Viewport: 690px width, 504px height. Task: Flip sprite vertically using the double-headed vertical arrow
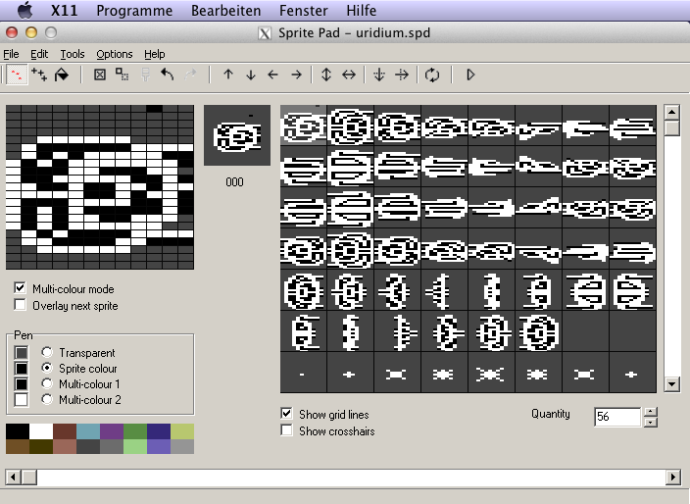tap(326, 75)
